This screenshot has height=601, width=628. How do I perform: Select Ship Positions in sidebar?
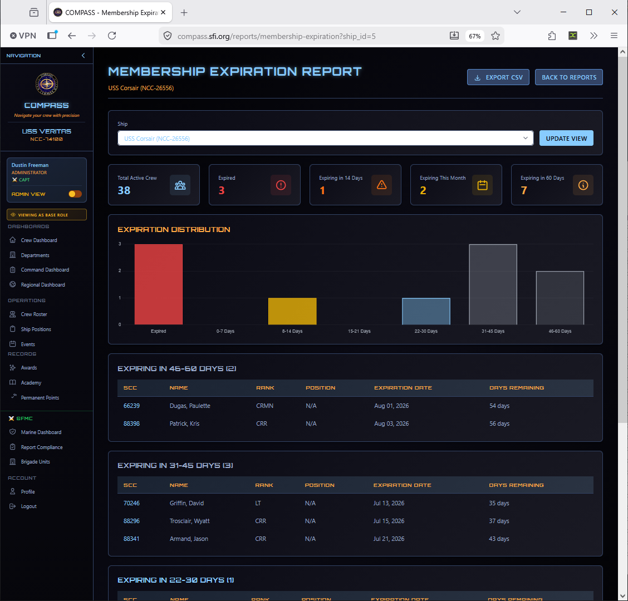coord(36,329)
